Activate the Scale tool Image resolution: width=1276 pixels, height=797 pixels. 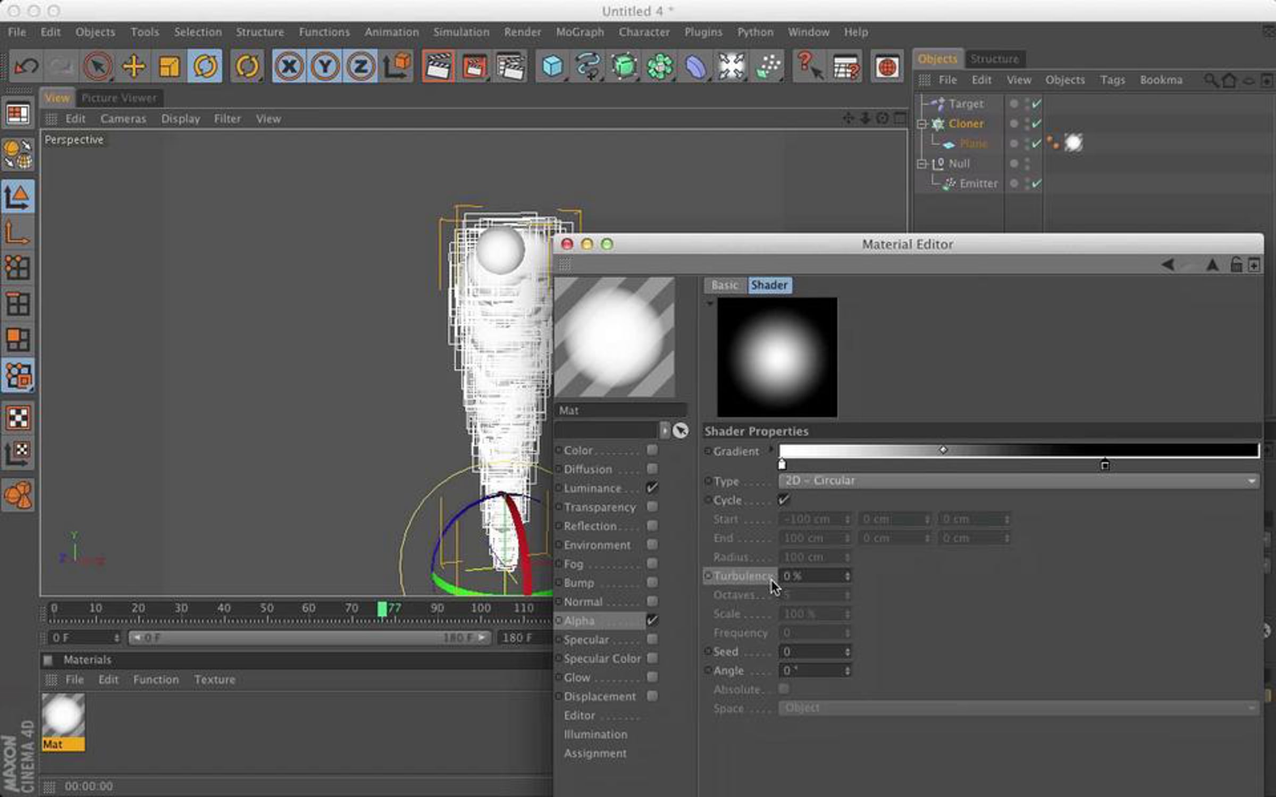click(x=169, y=66)
